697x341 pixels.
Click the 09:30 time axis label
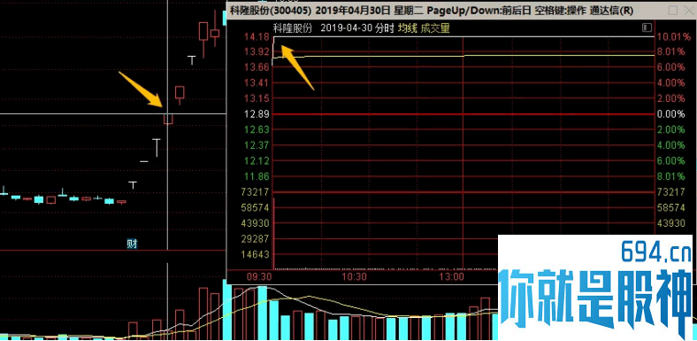(x=259, y=277)
